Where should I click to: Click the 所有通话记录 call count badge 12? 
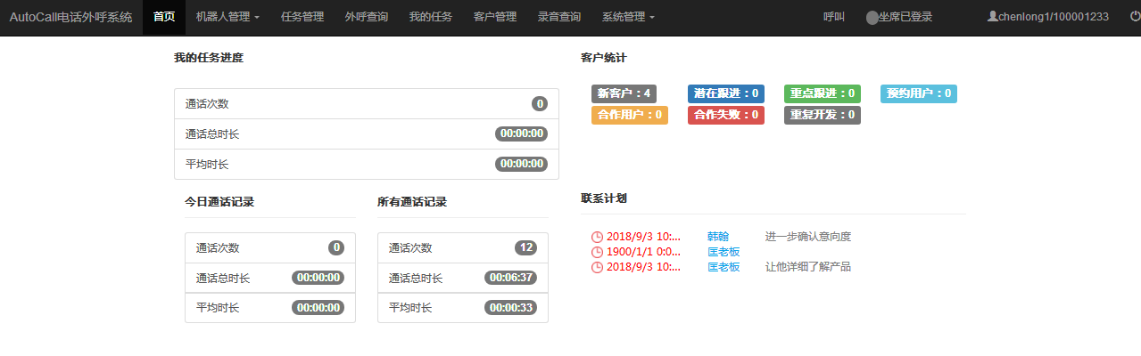525,247
